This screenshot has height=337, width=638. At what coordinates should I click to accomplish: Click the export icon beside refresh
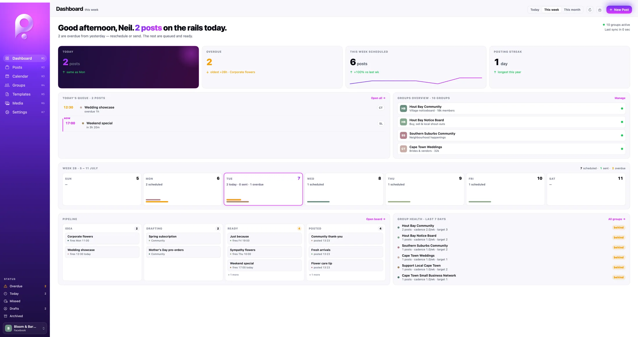[600, 10]
